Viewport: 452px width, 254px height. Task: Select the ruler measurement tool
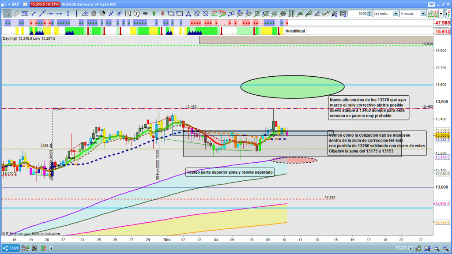coord(16,14)
